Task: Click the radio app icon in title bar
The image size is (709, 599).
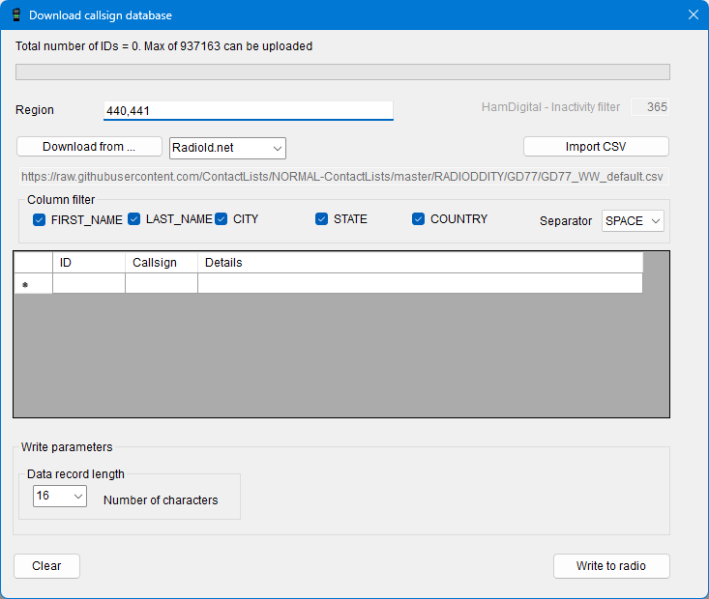Action: point(15,15)
